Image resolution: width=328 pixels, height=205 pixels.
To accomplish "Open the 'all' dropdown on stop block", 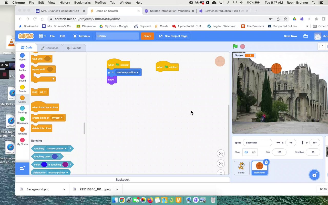I will (x=43, y=92).
